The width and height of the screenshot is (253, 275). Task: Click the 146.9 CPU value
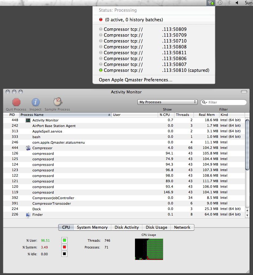[168, 192]
